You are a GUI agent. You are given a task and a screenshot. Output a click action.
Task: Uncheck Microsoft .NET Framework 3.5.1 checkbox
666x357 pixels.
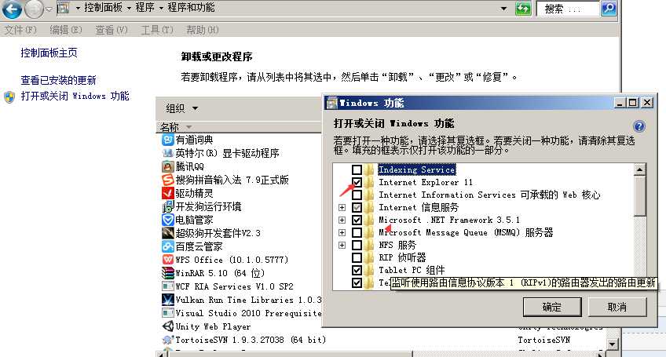click(x=357, y=220)
